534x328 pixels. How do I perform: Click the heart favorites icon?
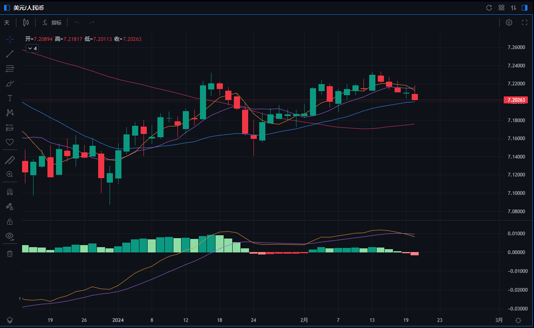pyautogui.click(x=10, y=142)
